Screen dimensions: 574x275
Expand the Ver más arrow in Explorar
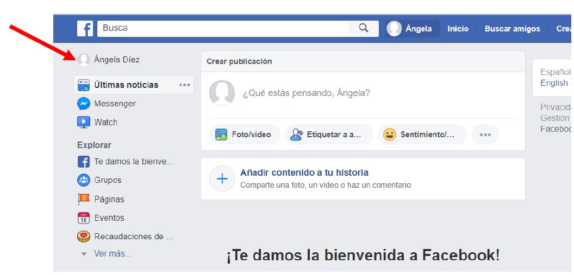[x=84, y=254]
